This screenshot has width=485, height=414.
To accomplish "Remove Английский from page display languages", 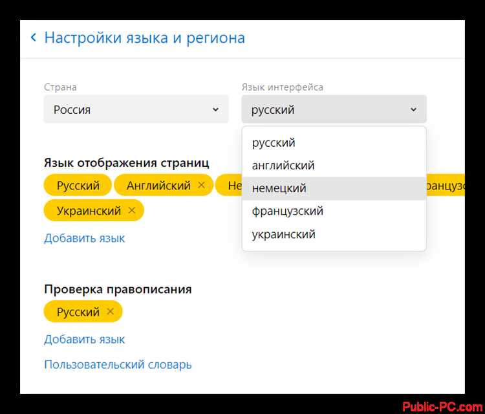I will coord(201,186).
